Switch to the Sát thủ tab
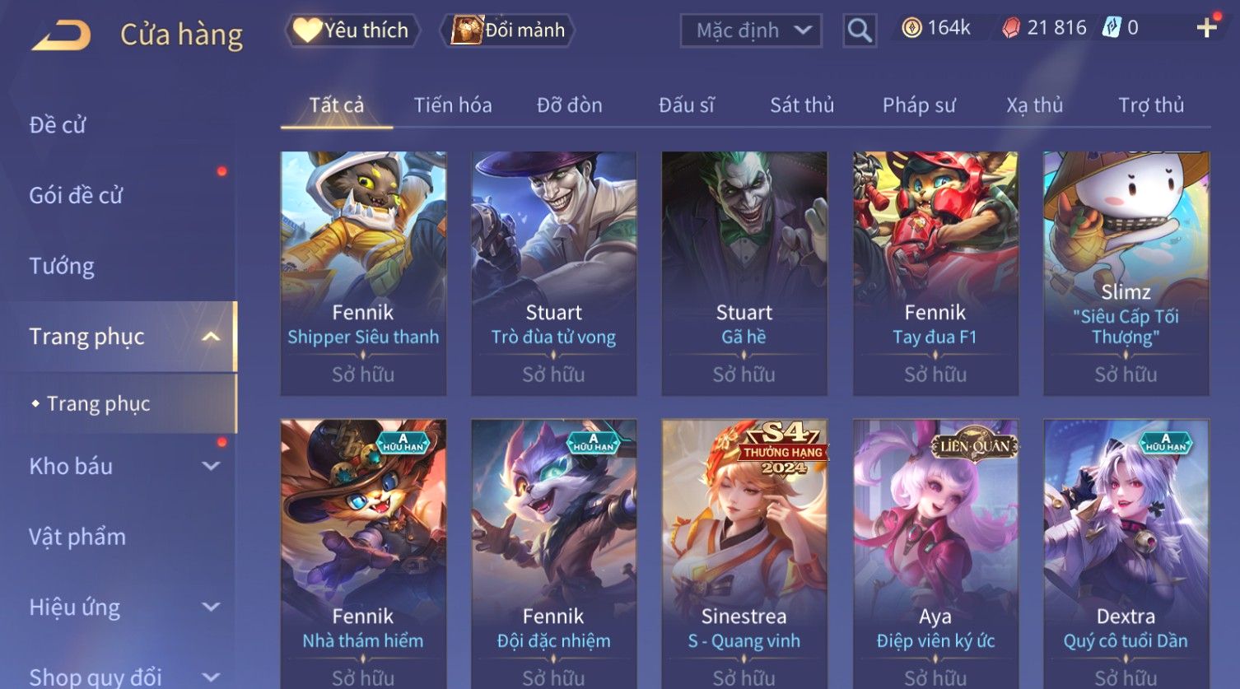1240x689 pixels. (x=802, y=105)
